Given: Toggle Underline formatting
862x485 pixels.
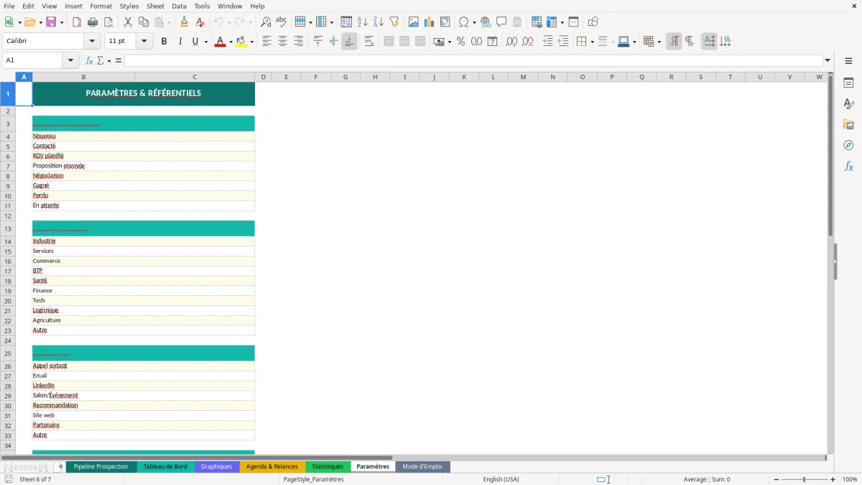Looking at the screenshot, I should 195,42.
